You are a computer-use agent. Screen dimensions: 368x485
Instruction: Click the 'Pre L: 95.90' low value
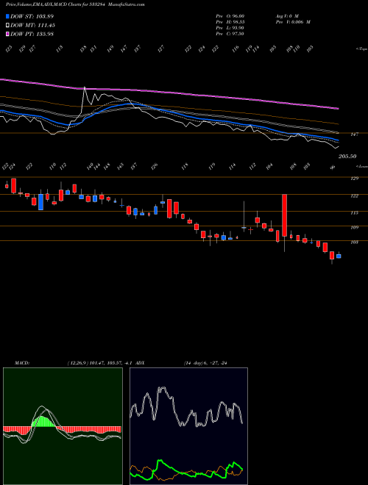coord(230,28)
